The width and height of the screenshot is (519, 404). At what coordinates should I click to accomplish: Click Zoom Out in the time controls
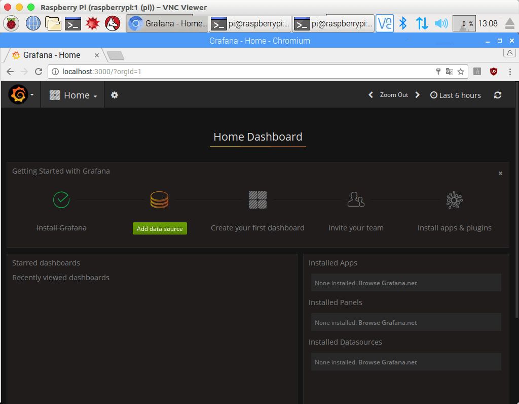point(394,95)
